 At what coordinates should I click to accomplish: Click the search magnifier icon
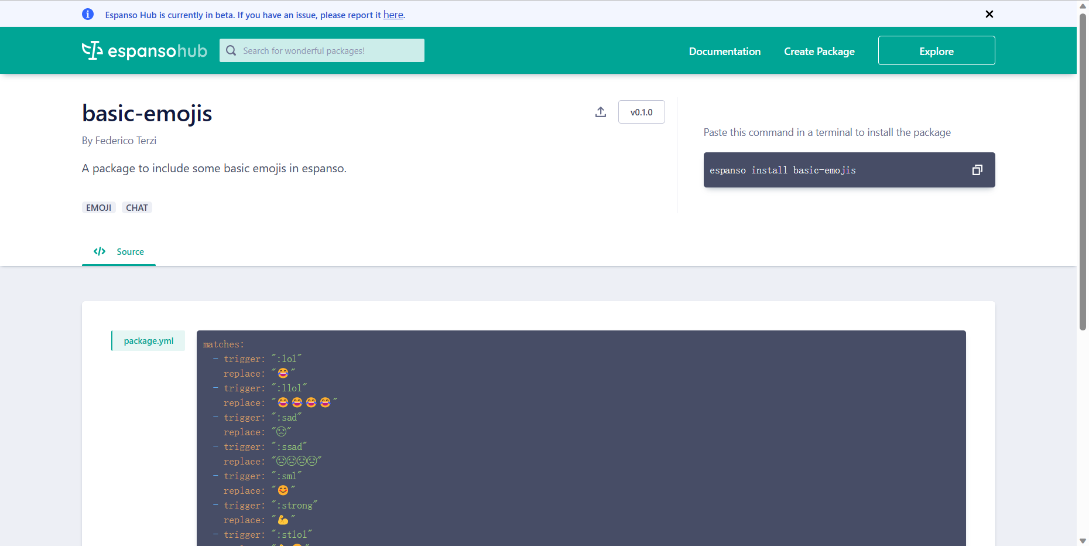[231, 50]
